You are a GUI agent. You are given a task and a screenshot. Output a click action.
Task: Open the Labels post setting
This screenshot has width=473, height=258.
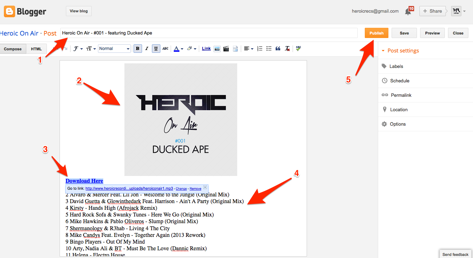[396, 66]
